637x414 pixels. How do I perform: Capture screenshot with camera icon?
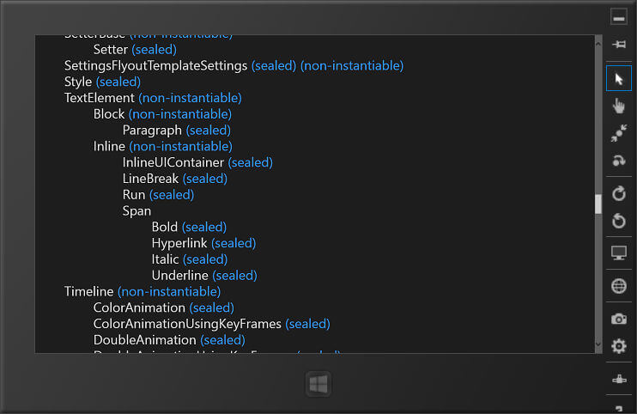pyautogui.click(x=619, y=319)
